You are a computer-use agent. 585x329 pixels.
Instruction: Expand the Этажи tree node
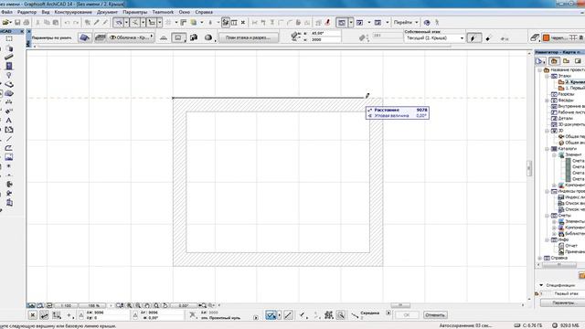pyautogui.click(x=547, y=76)
